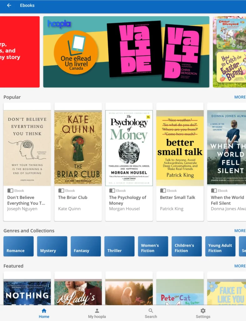Open Don't Believe Everything You Think cover

point(27,148)
